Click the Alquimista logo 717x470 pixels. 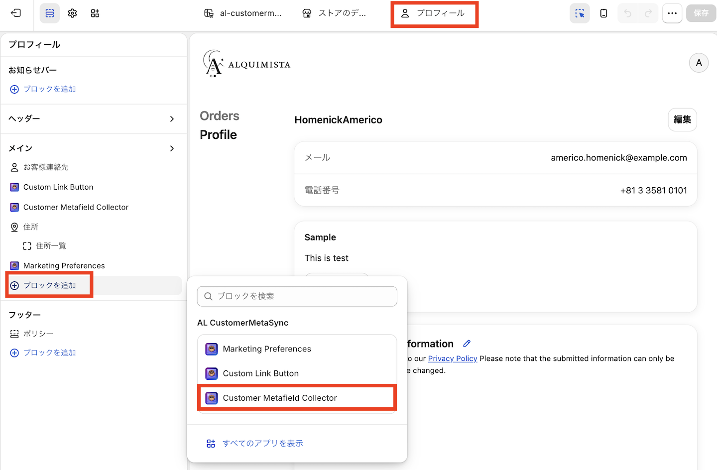pos(247,64)
